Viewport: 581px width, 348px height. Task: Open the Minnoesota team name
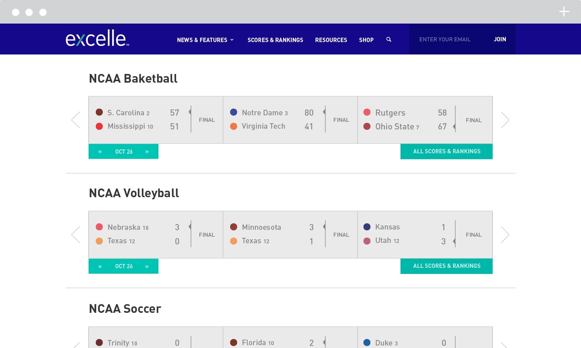pos(261,227)
